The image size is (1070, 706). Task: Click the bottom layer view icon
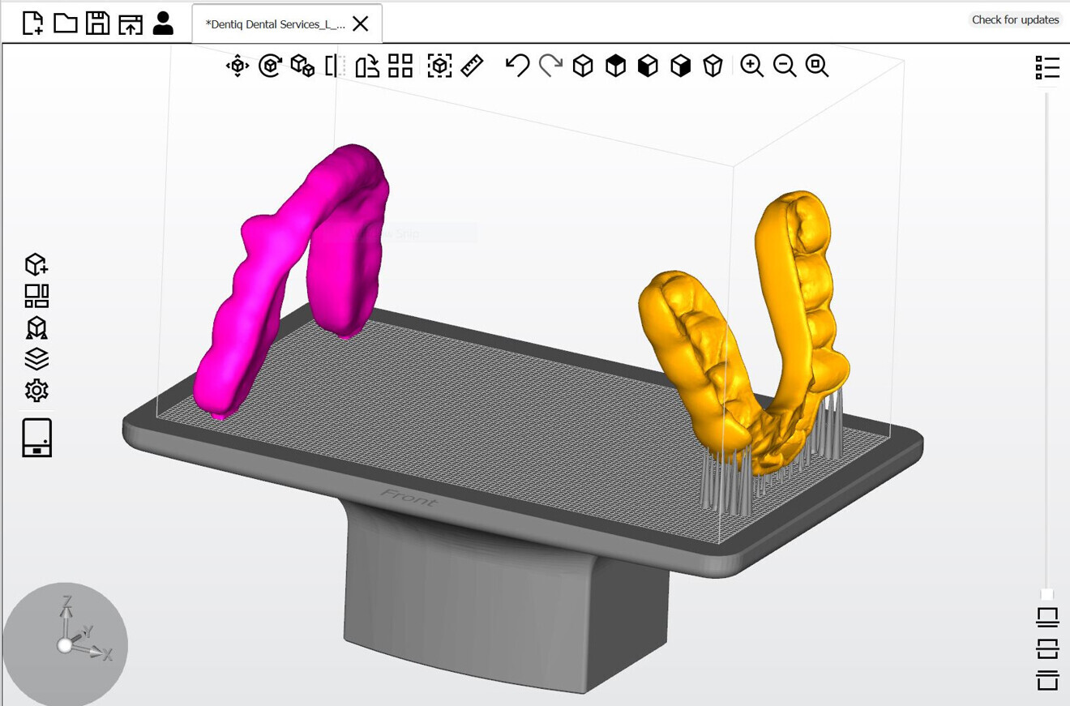click(1047, 680)
